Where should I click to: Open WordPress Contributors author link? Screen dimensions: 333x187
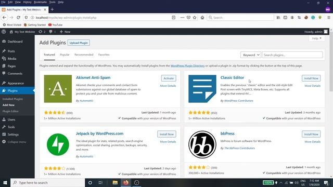[x=239, y=101]
